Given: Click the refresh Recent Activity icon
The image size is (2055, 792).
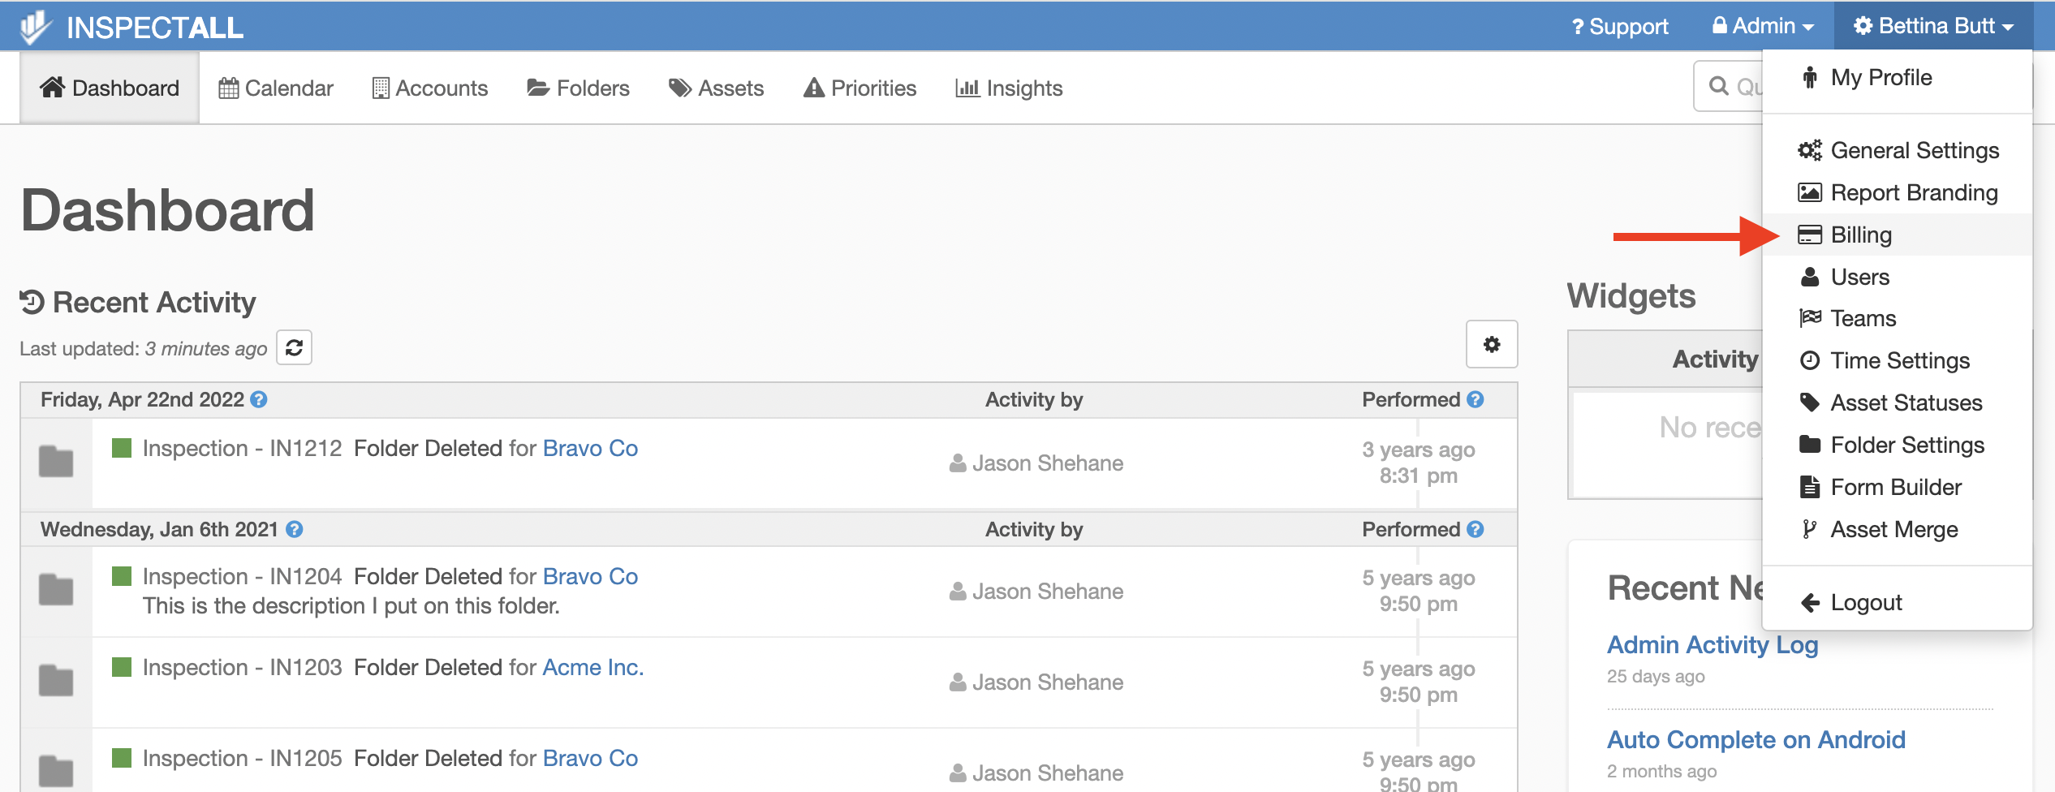Looking at the screenshot, I should [x=294, y=348].
